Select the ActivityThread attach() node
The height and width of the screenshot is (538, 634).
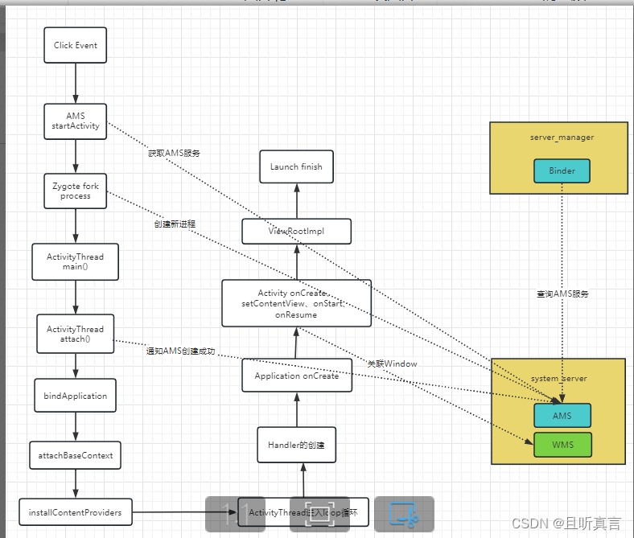click(x=75, y=334)
